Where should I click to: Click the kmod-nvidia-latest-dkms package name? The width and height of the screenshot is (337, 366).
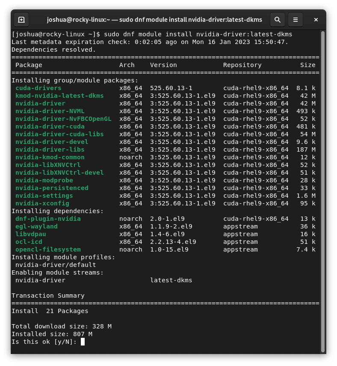click(59, 96)
